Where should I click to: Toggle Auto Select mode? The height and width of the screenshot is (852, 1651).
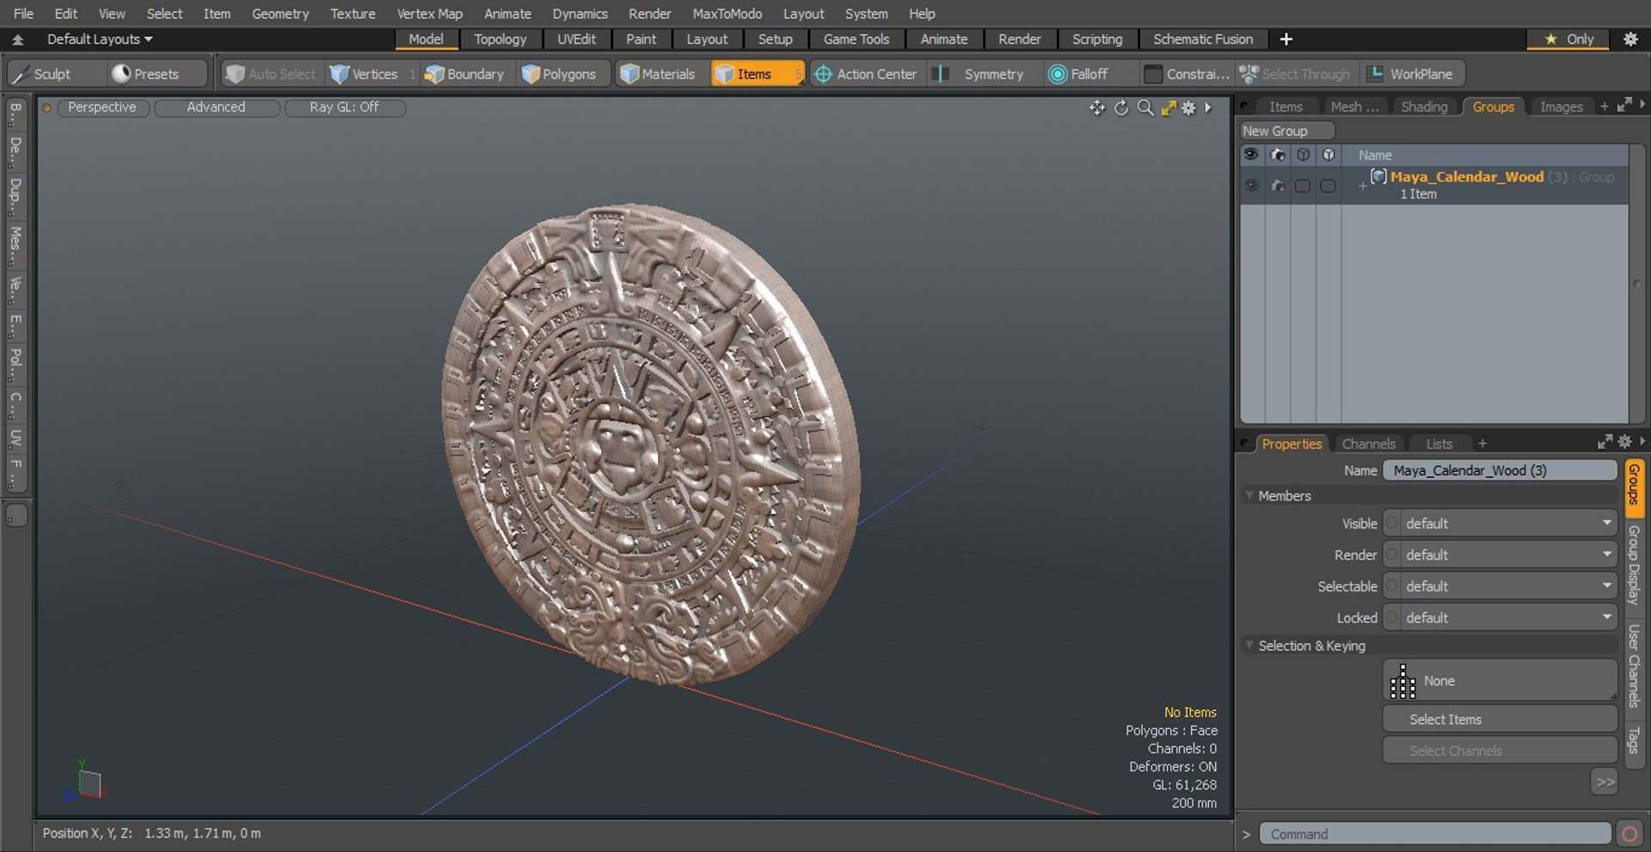(271, 74)
